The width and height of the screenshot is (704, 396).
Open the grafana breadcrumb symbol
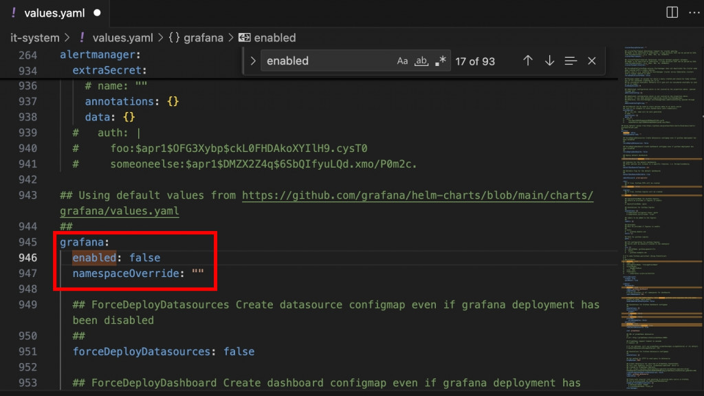click(203, 38)
